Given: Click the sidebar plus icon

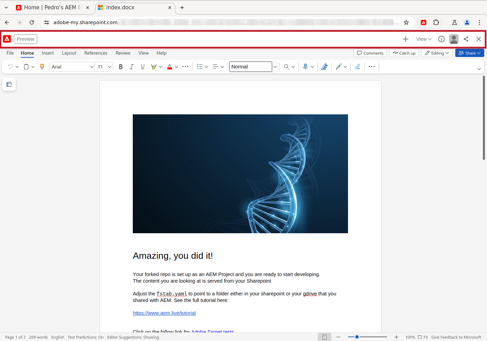Looking at the screenshot, I should point(406,39).
